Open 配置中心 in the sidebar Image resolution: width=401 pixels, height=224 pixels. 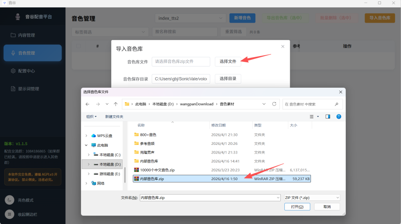point(33,71)
